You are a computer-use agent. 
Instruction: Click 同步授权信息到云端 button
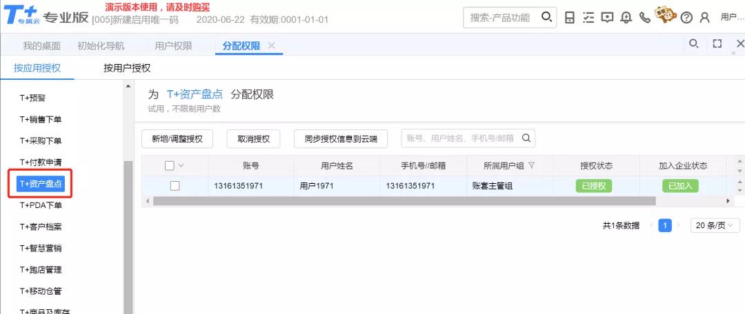click(x=341, y=139)
